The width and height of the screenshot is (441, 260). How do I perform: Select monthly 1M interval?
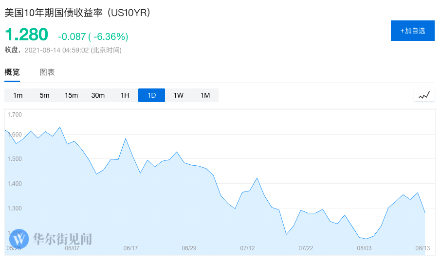[205, 95]
